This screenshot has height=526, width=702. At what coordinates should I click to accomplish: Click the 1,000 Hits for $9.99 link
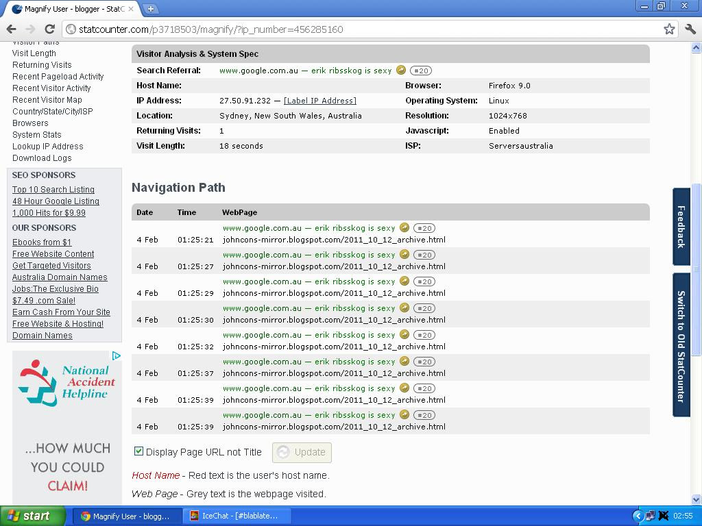49,213
